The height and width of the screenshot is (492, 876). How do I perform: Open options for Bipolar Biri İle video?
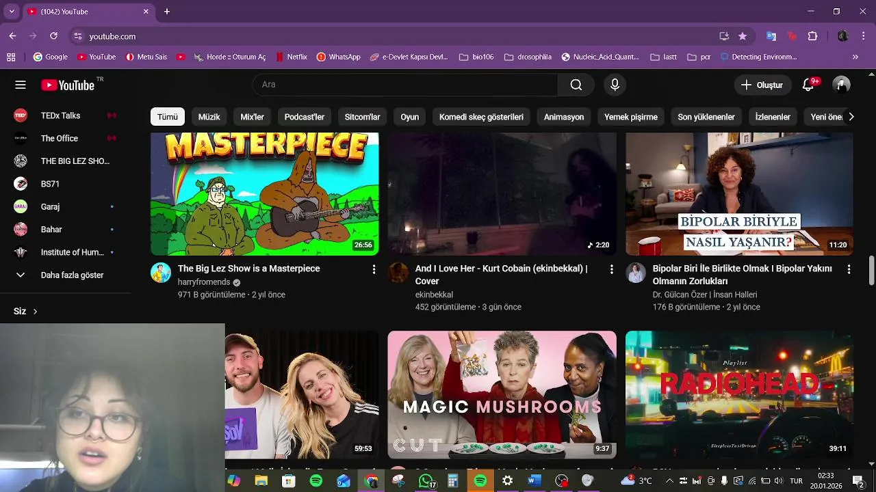pos(849,269)
